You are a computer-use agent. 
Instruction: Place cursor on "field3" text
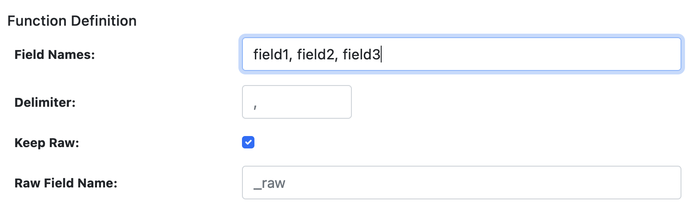tap(361, 54)
